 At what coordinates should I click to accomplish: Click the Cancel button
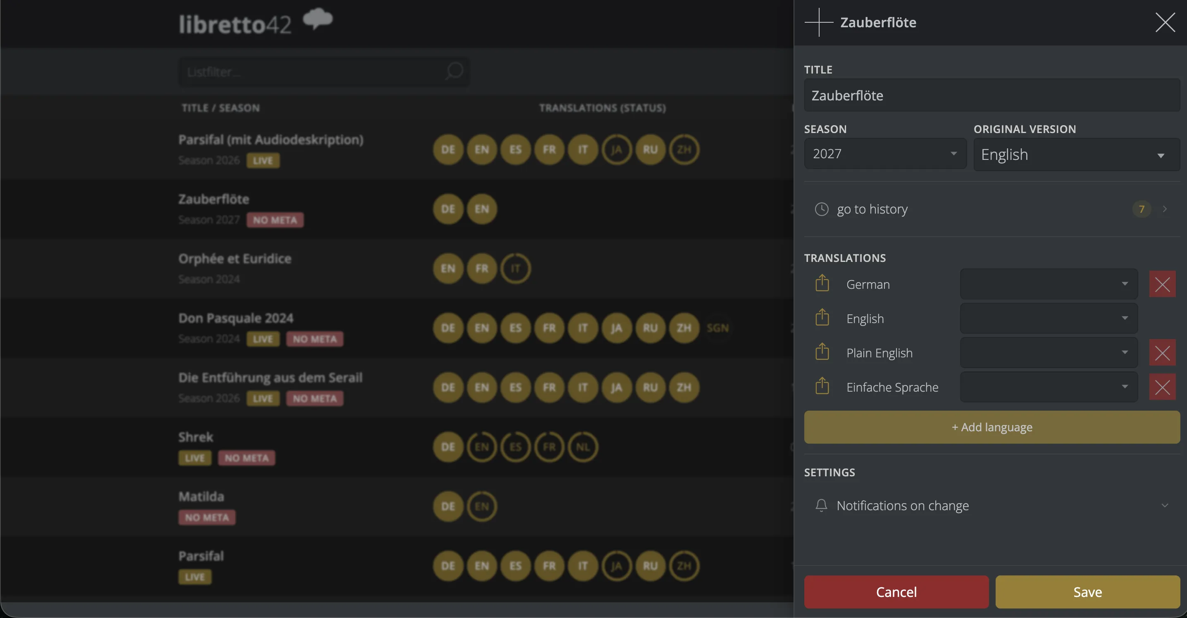(896, 592)
